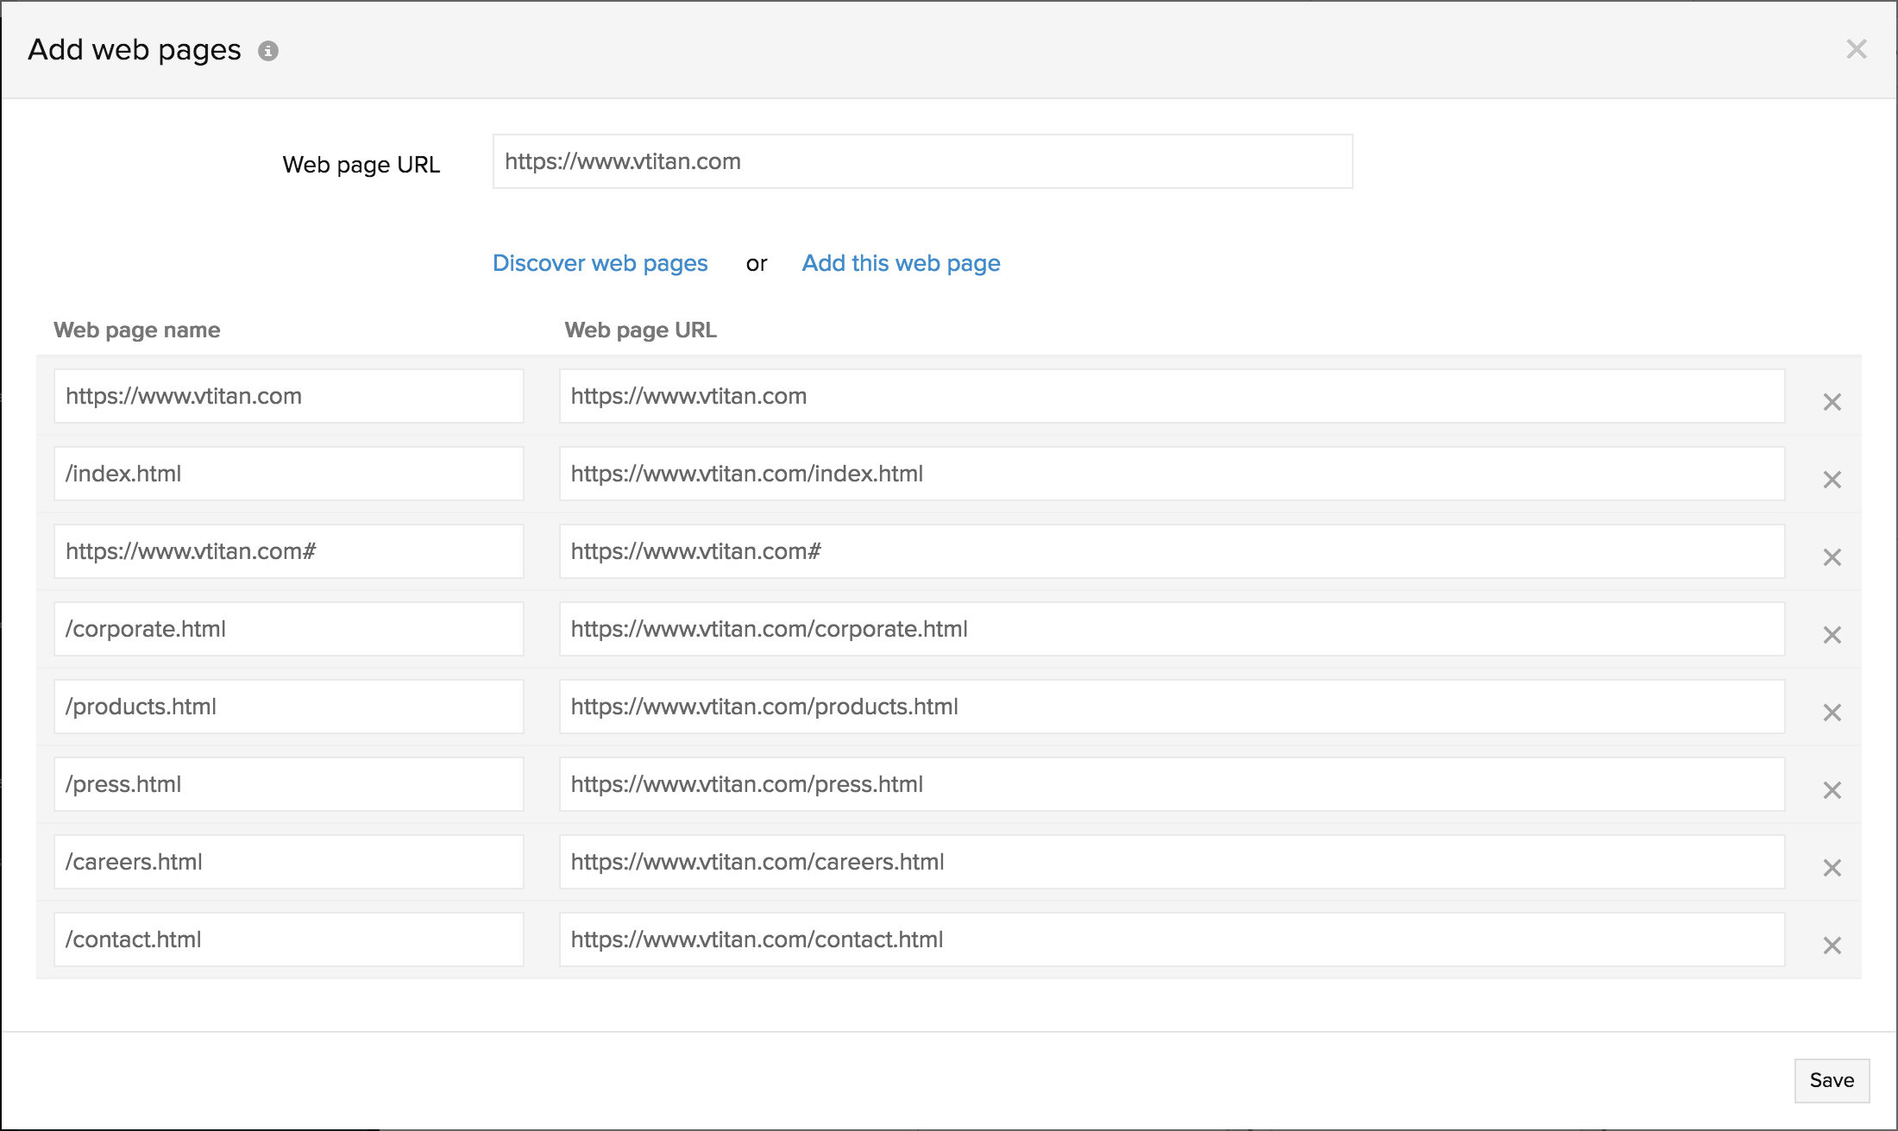The height and width of the screenshot is (1131, 1898).
Task: Click the info icon beside Add web pages
Action: point(268,51)
